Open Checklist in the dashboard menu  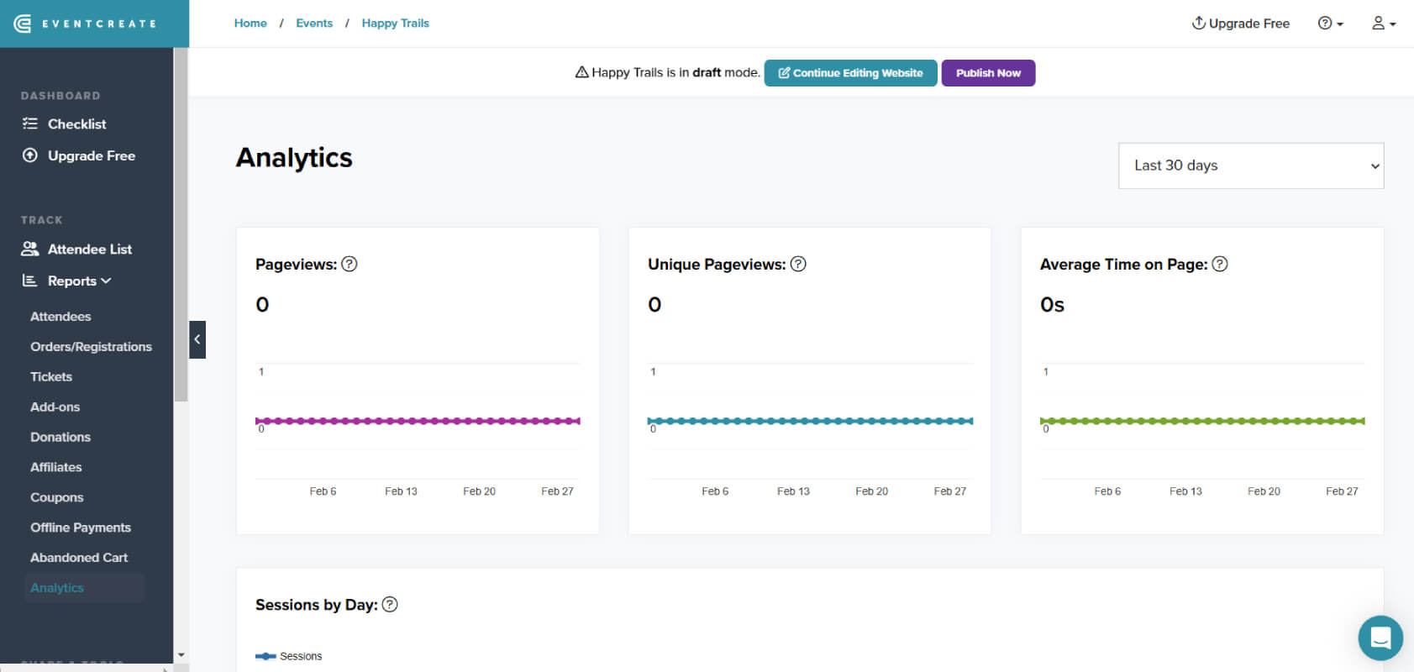pos(76,124)
